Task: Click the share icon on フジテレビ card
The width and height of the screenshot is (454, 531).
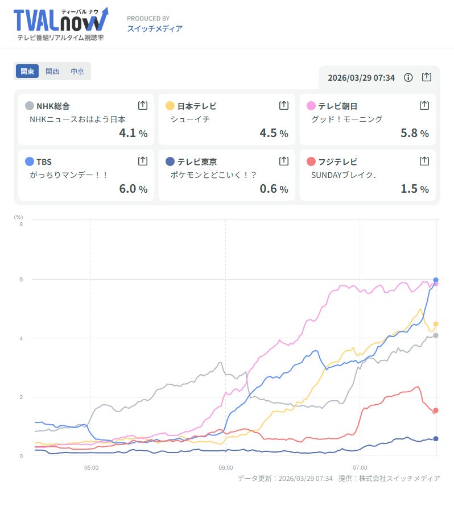Action: coord(424,161)
